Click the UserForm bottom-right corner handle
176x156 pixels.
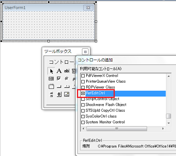[96, 41]
